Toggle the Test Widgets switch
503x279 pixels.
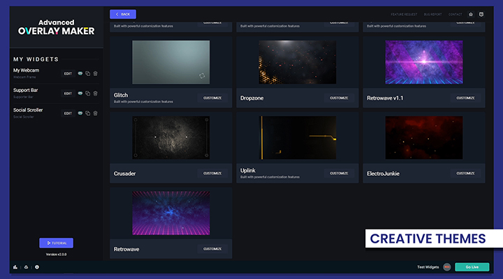tap(446, 267)
